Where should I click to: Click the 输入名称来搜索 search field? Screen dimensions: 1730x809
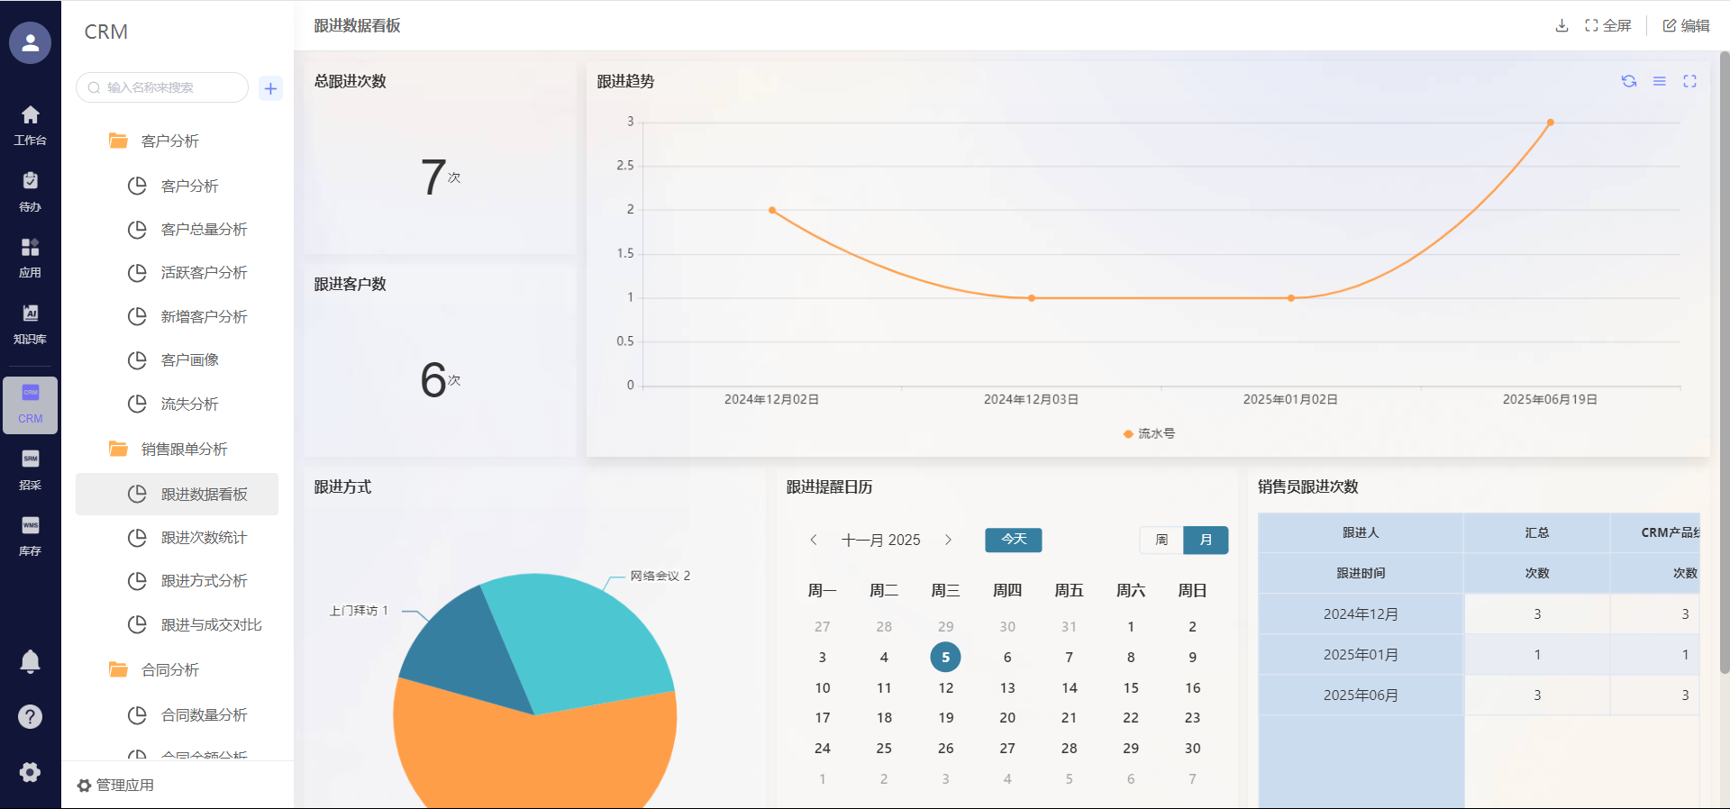(x=167, y=87)
